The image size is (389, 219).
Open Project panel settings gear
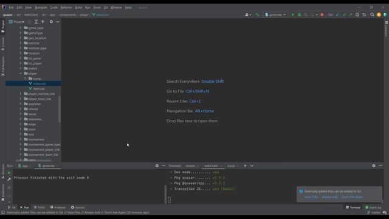point(51,22)
